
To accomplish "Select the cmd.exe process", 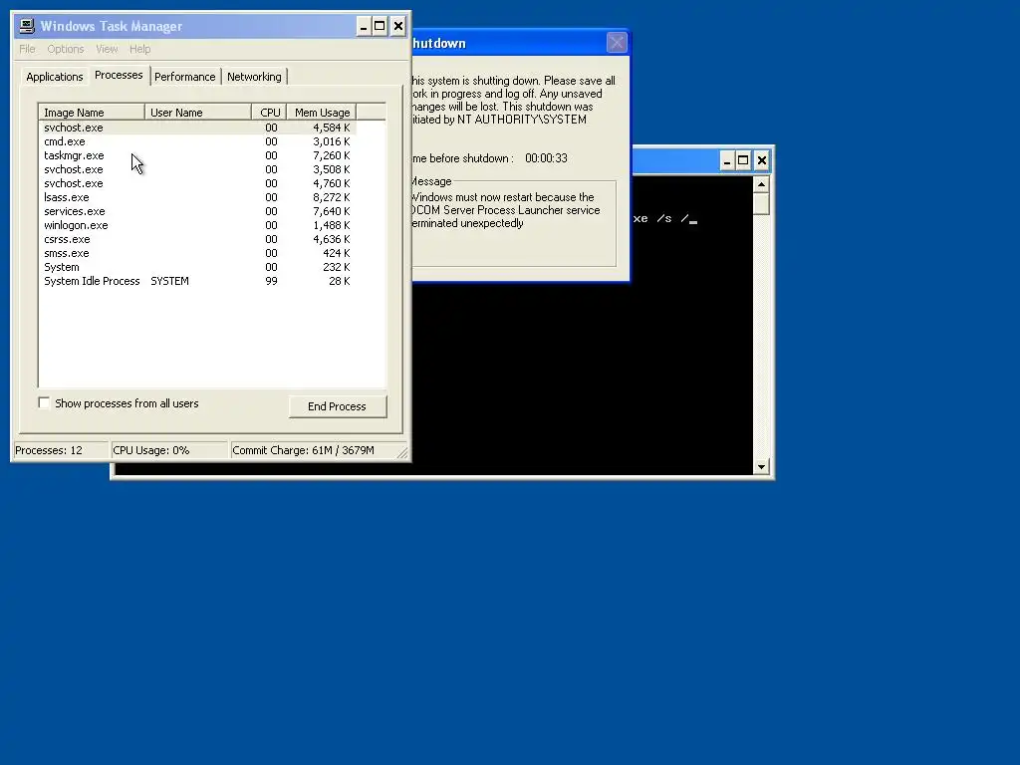I will [198, 141].
